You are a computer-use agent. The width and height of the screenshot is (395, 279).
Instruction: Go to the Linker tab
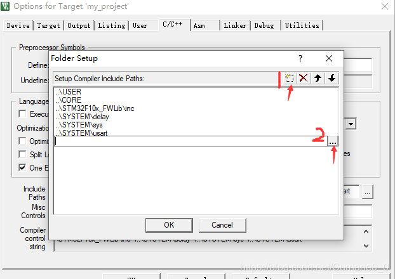[235, 25]
